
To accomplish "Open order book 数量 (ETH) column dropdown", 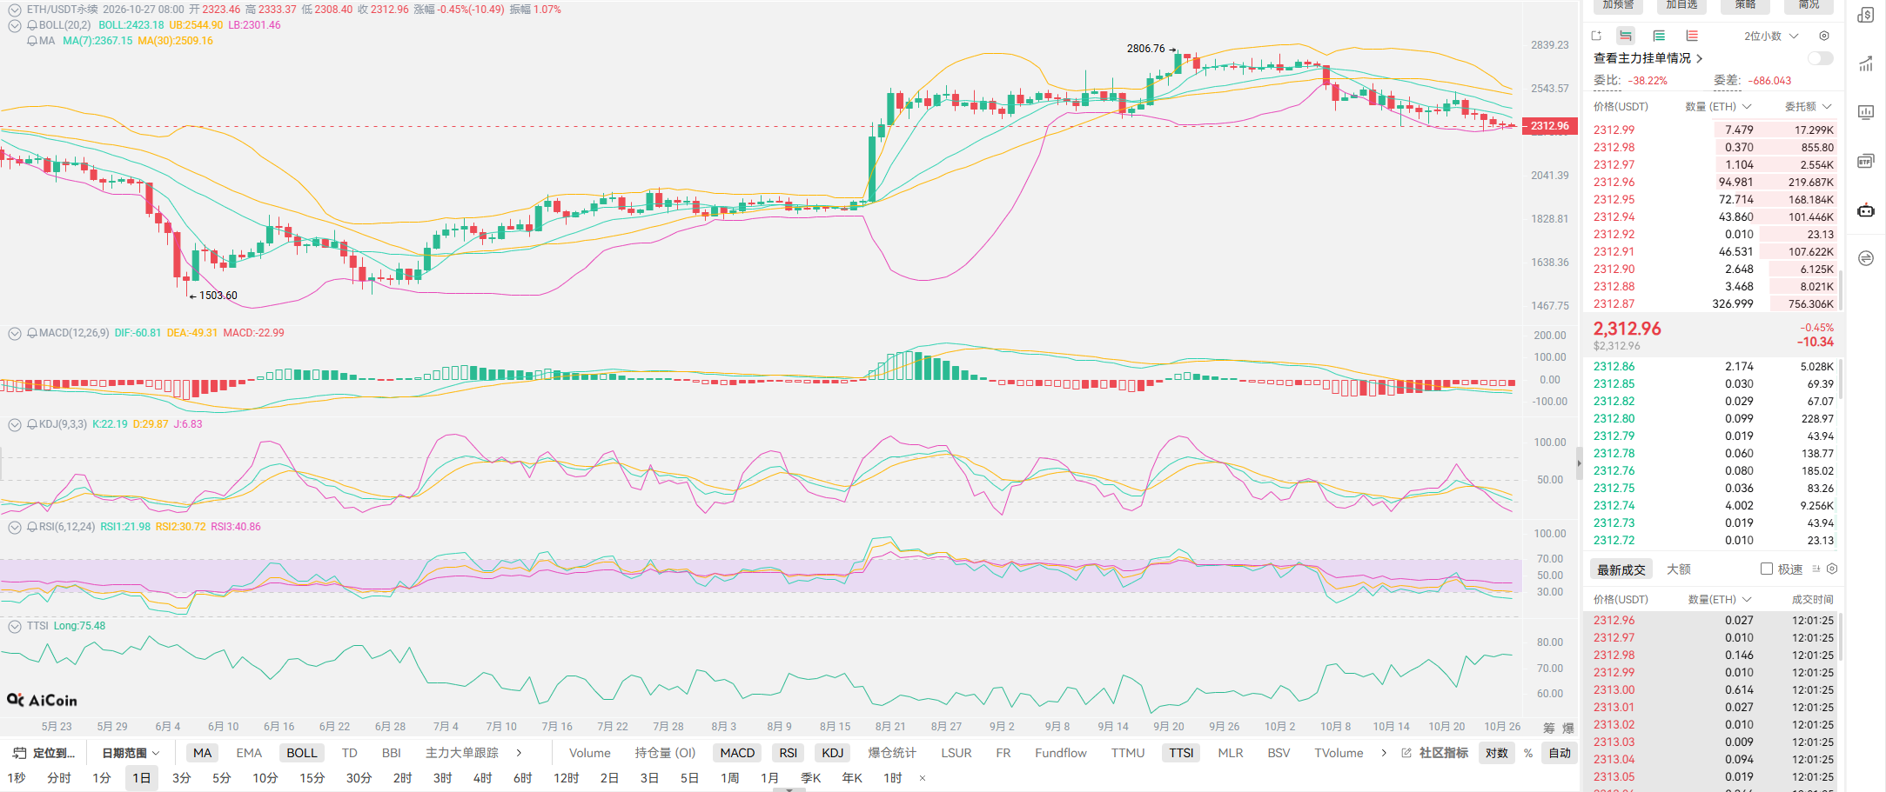I will point(1718,106).
